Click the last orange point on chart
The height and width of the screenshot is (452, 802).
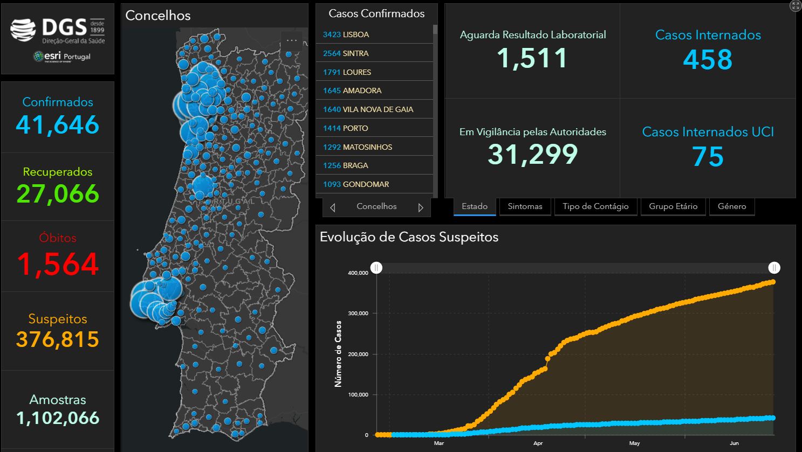point(773,282)
